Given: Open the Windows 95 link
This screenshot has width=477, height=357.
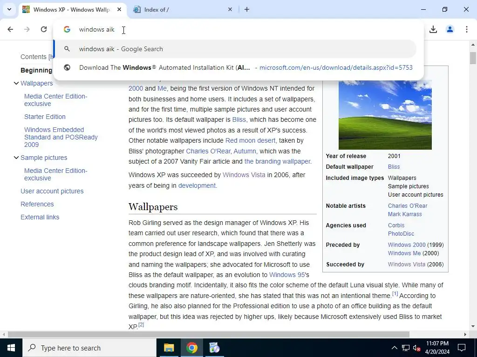Looking at the screenshot, I should click(x=287, y=275).
